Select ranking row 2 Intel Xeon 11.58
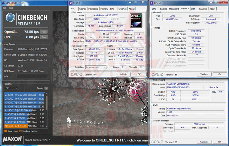This screenshot has height=146, width=229. (x=24, y=95)
